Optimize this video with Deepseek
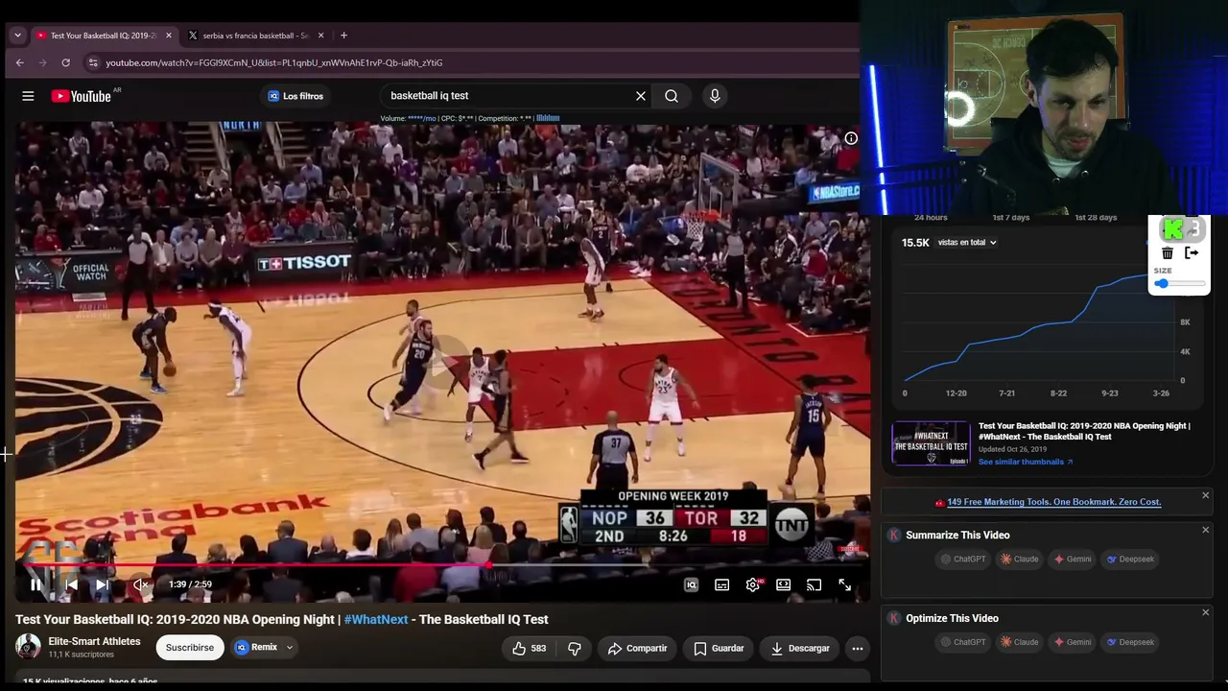Image resolution: width=1228 pixels, height=691 pixels. pyautogui.click(x=1130, y=642)
